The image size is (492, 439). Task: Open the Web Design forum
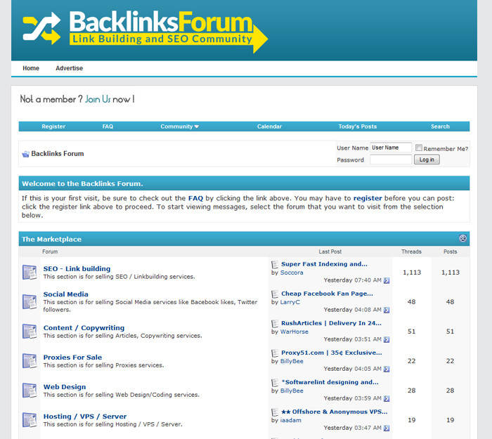pyautogui.click(x=65, y=386)
